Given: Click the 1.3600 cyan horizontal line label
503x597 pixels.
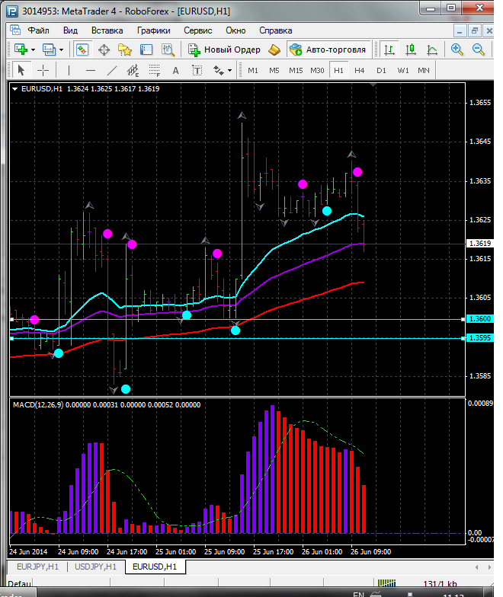Looking at the screenshot, I should tap(480, 319).
